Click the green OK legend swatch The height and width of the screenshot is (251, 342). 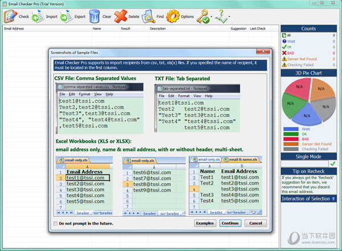point(291,134)
